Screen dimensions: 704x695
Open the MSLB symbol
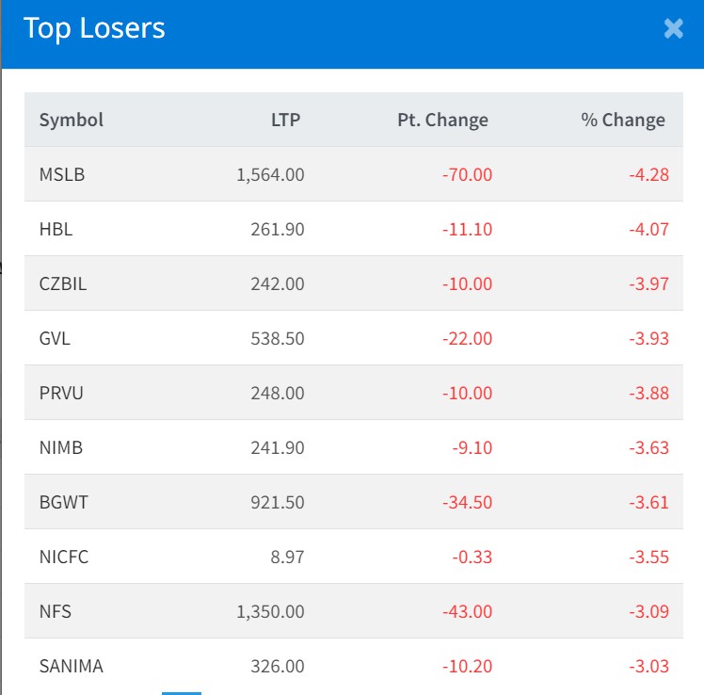(62, 174)
